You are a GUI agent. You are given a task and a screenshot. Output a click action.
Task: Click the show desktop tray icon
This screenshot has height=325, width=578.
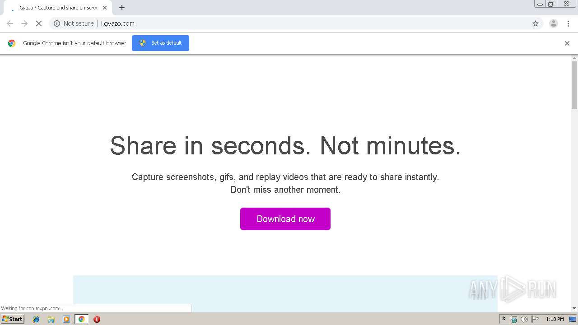[x=573, y=319]
